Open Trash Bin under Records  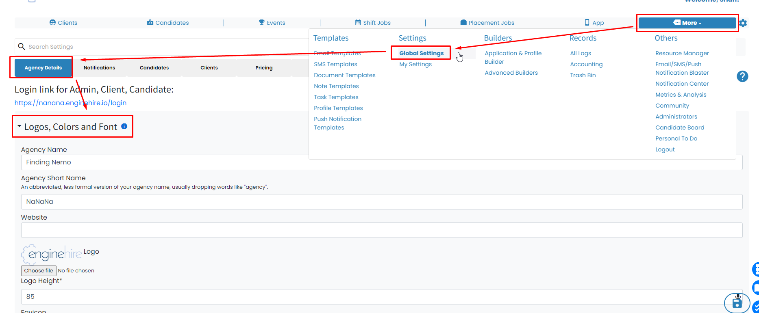coord(583,75)
